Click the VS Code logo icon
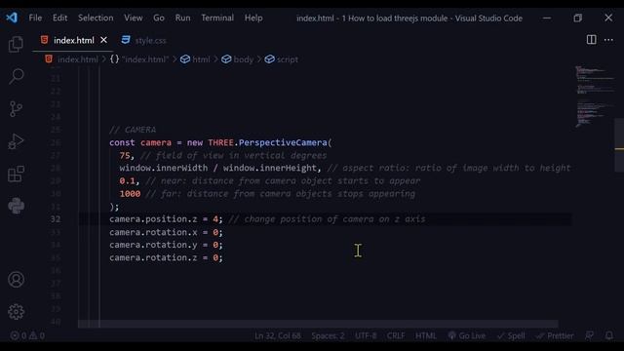This screenshot has width=624, height=351. tap(12, 18)
